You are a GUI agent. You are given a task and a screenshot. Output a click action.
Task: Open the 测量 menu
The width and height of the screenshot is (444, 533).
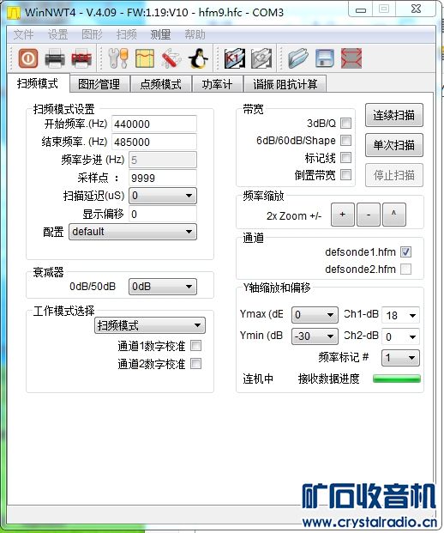160,34
